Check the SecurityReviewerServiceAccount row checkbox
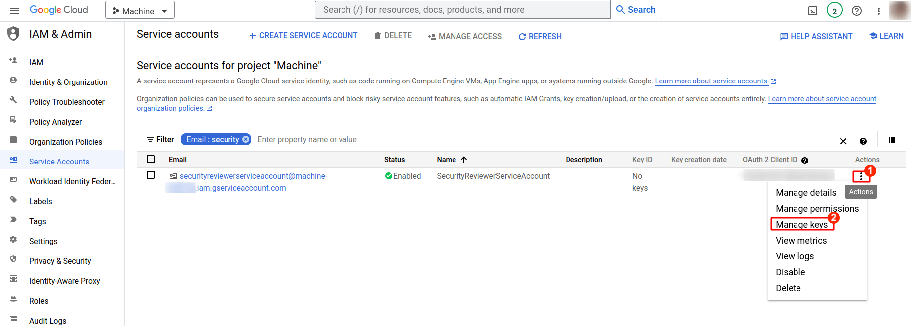911x326 pixels. click(151, 175)
